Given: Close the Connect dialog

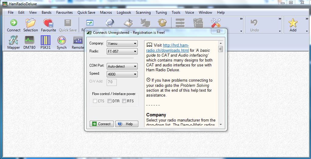Looking at the screenshot, I should point(218,31).
